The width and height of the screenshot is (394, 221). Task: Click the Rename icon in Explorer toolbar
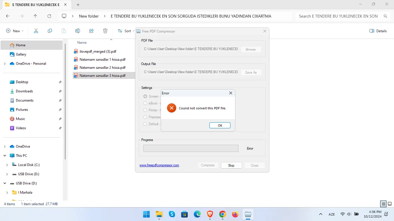[78, 31]
